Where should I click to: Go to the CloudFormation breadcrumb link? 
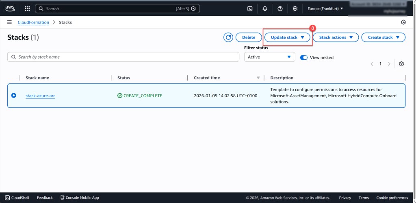(x=33, y=22)
